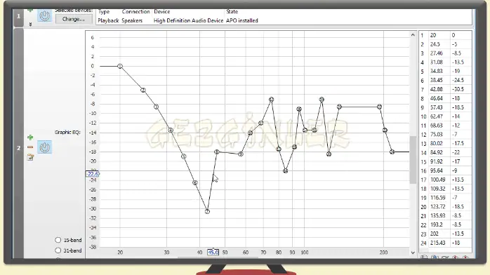This screenshot has width=490, height=275.
Task: Click frequency cell 34.83
Action: (439, 71)
